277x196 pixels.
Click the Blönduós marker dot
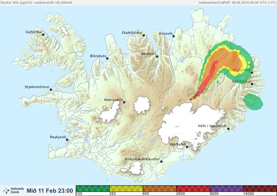[107, 58]
